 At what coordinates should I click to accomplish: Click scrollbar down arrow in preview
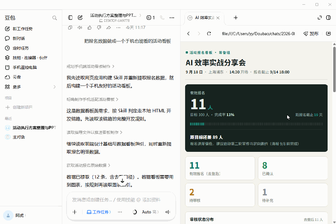334,222
